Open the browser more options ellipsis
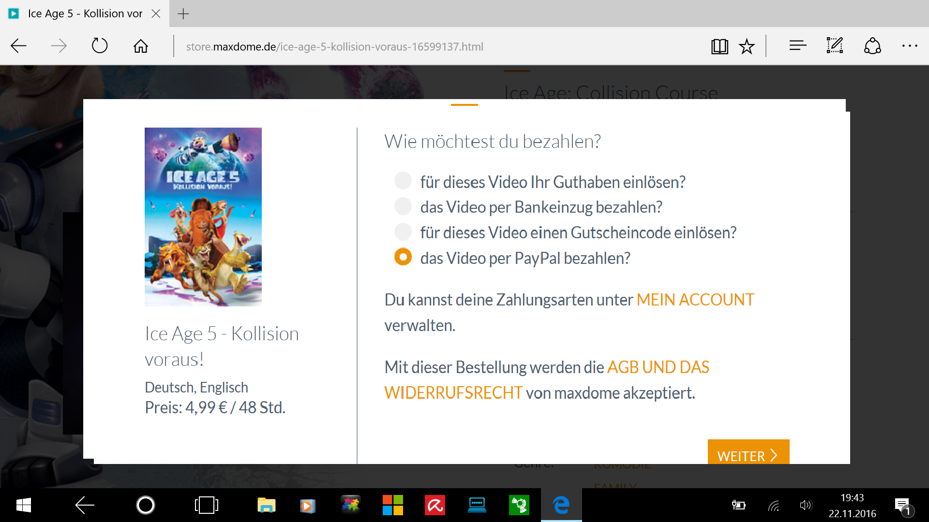The height and width of the screenshot is (522, 929). click(x=910, y=46)
